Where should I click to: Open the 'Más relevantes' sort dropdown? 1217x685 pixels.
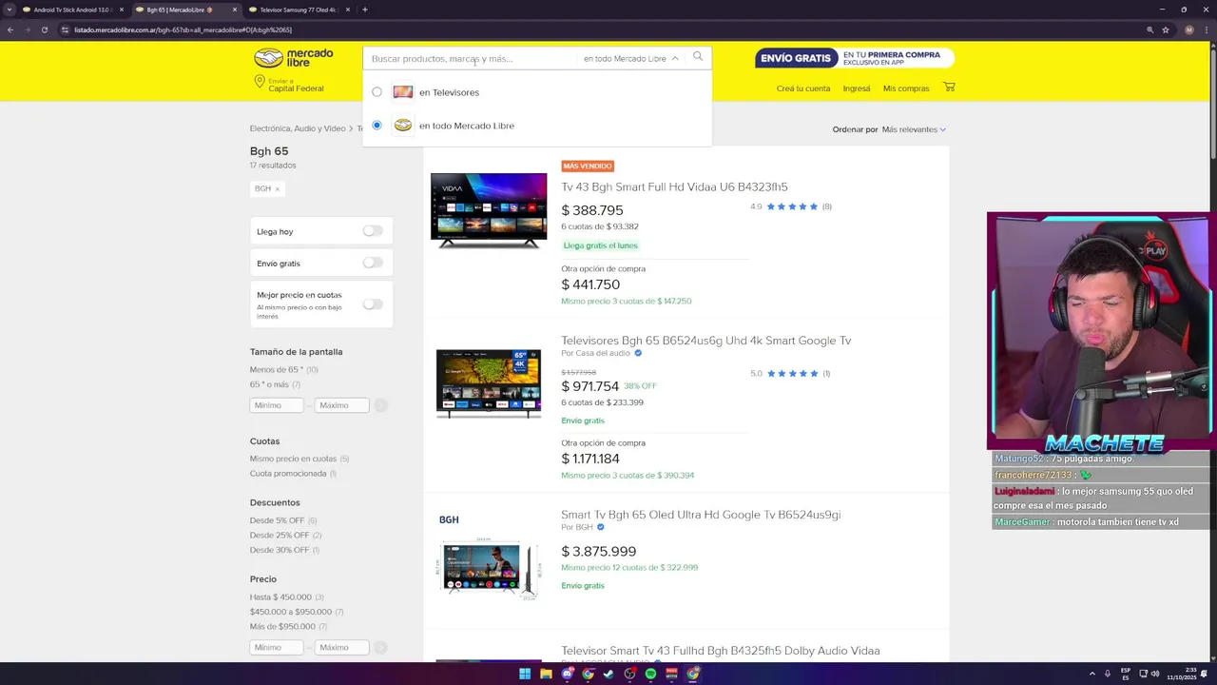pos(914,129)
